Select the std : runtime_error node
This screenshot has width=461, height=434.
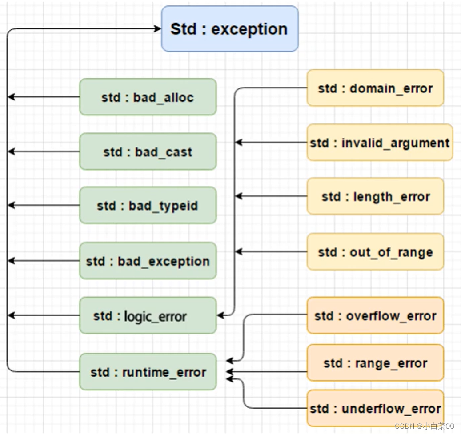tap(148, 372)
